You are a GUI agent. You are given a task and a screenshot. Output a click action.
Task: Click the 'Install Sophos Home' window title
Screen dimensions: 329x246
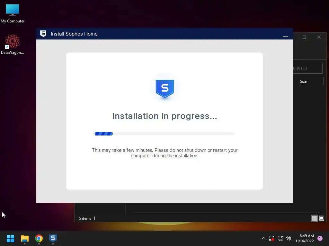[x=74, y=34]
